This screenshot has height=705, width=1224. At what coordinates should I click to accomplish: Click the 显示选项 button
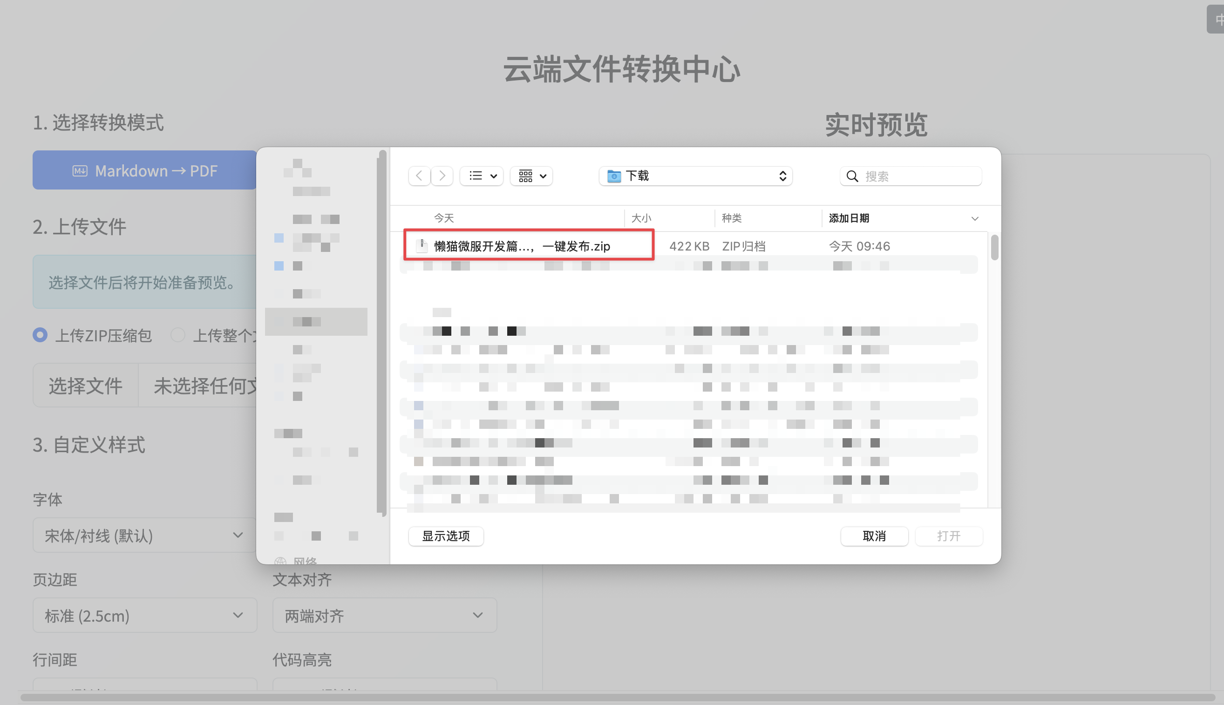(446, 536)
